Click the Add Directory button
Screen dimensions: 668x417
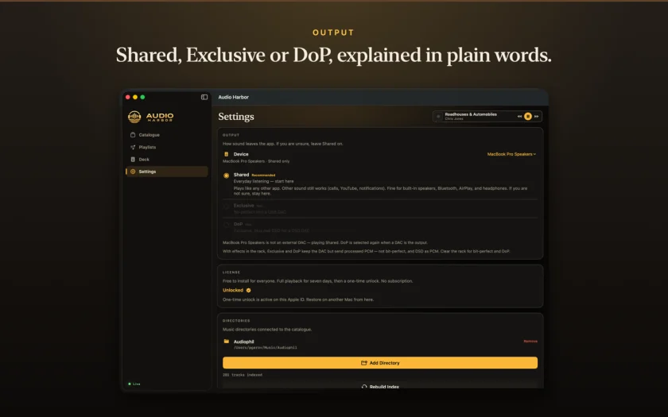(x=380, y=362)
